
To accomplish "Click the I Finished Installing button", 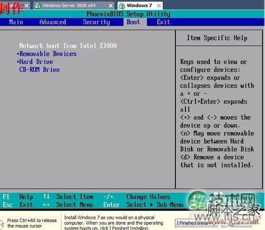I will [x=196, y=223].
